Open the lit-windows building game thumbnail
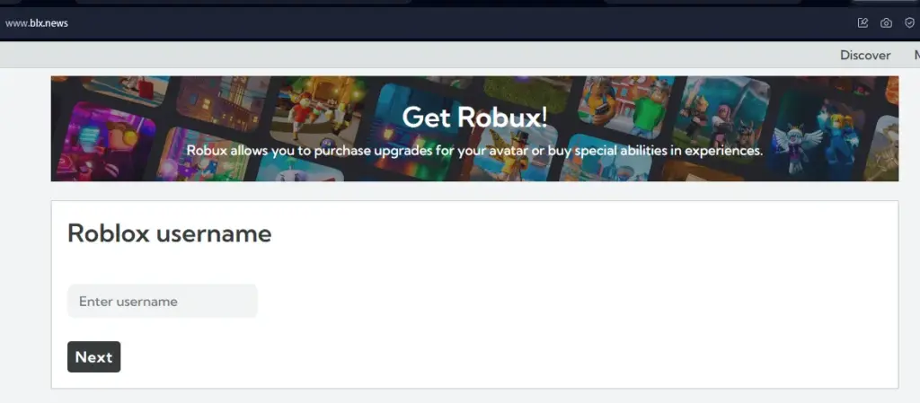This screenshot has width=920, height=403. coord(222,103)
